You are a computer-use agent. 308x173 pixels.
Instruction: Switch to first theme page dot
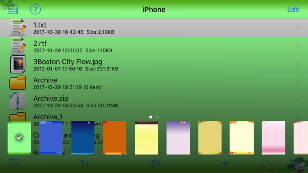[x=151, y=117]
